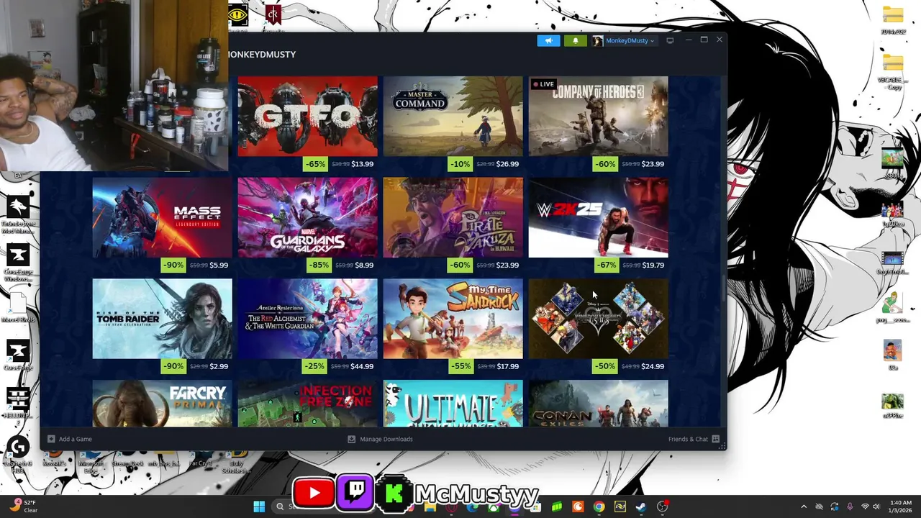
Task: Click the -85% Guardians discount badge
Action: 319,265
